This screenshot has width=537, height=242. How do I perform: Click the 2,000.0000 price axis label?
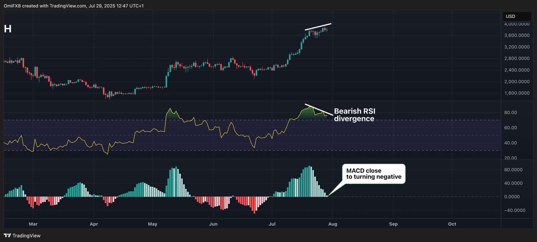[x=517, y=82]
